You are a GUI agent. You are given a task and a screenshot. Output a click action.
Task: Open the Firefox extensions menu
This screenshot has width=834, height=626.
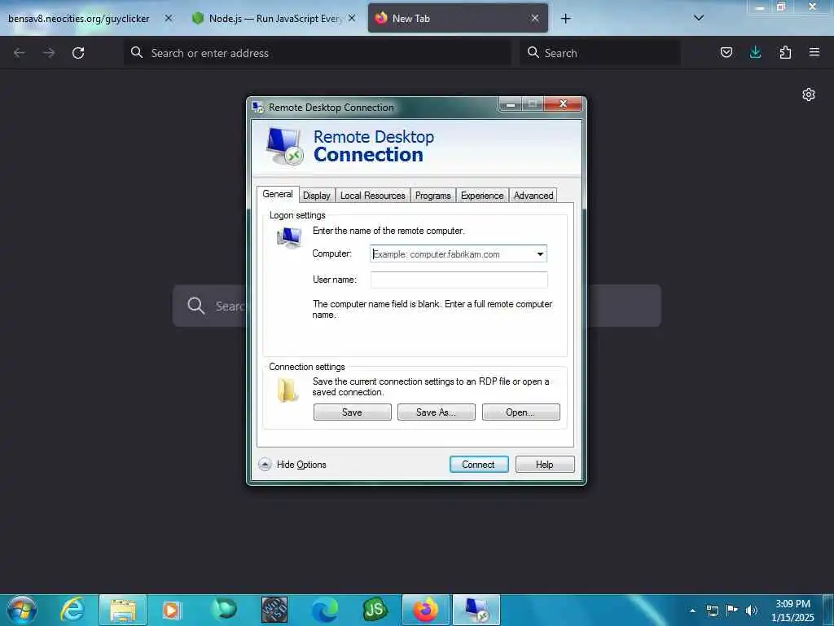click(x=785, y=52)
